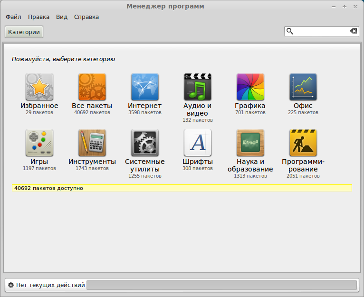Open the Все пакеты orange gears icon
The height and width of the screenshot is (297, 364).
click(92, 87)
